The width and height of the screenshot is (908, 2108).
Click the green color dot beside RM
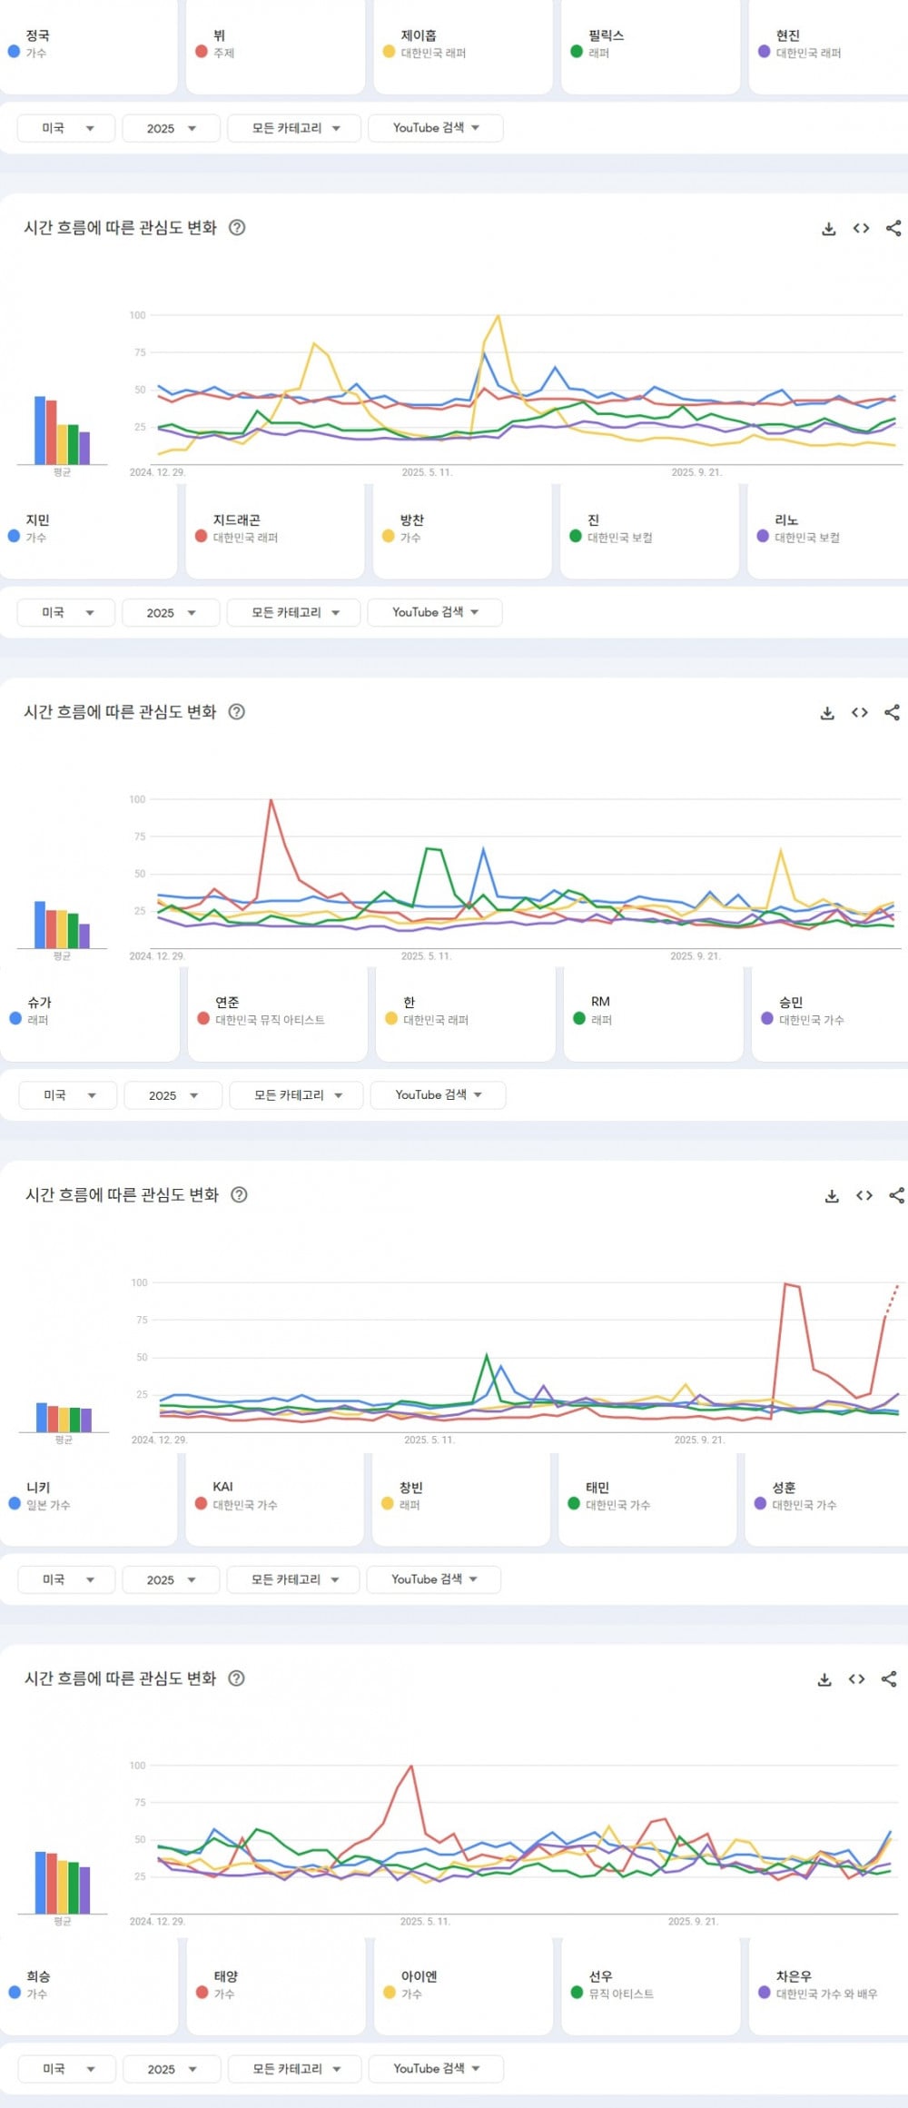tap(579, 1018)
